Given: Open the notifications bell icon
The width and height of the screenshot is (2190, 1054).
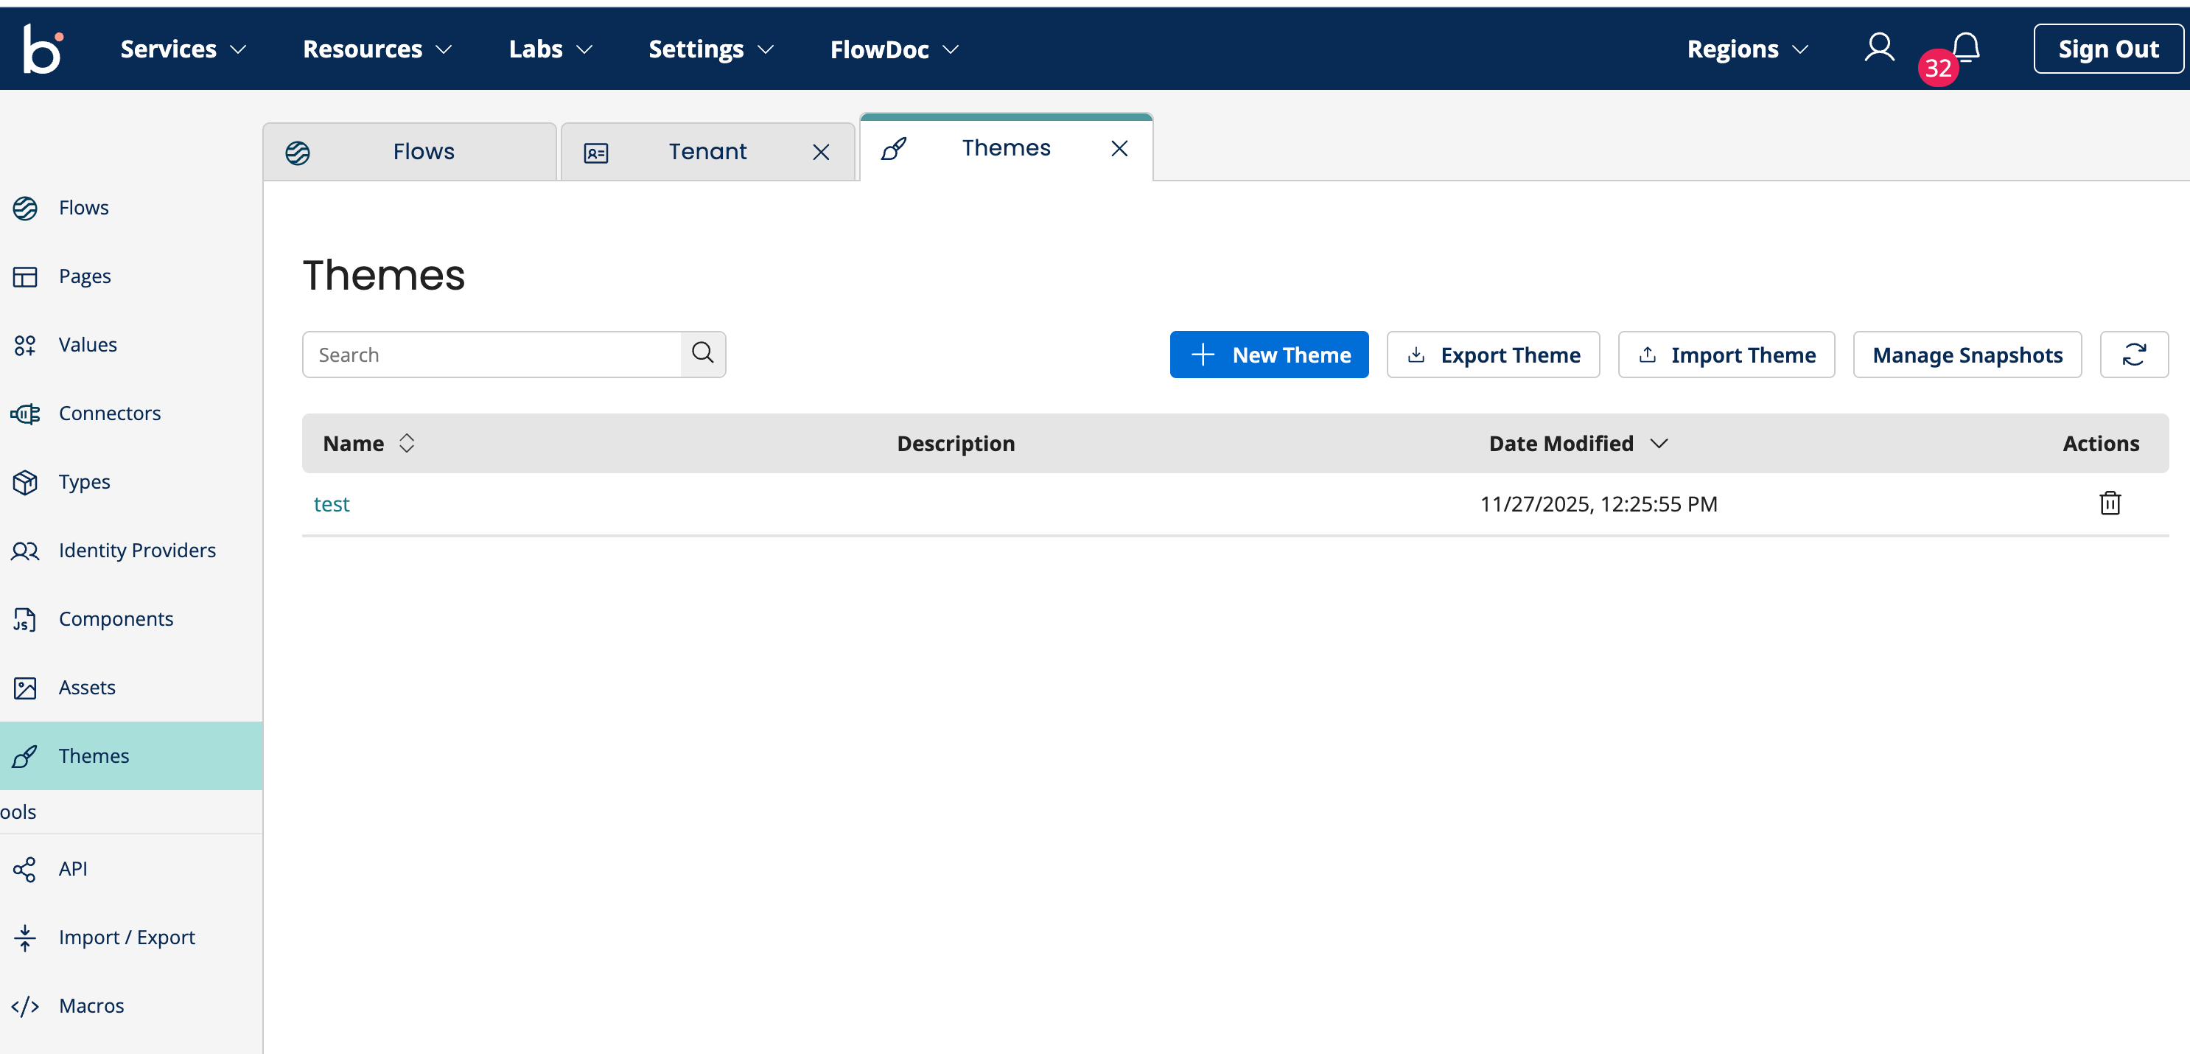Looking at the screenshot, I should pyautogui.click(x=1965, y=48).
